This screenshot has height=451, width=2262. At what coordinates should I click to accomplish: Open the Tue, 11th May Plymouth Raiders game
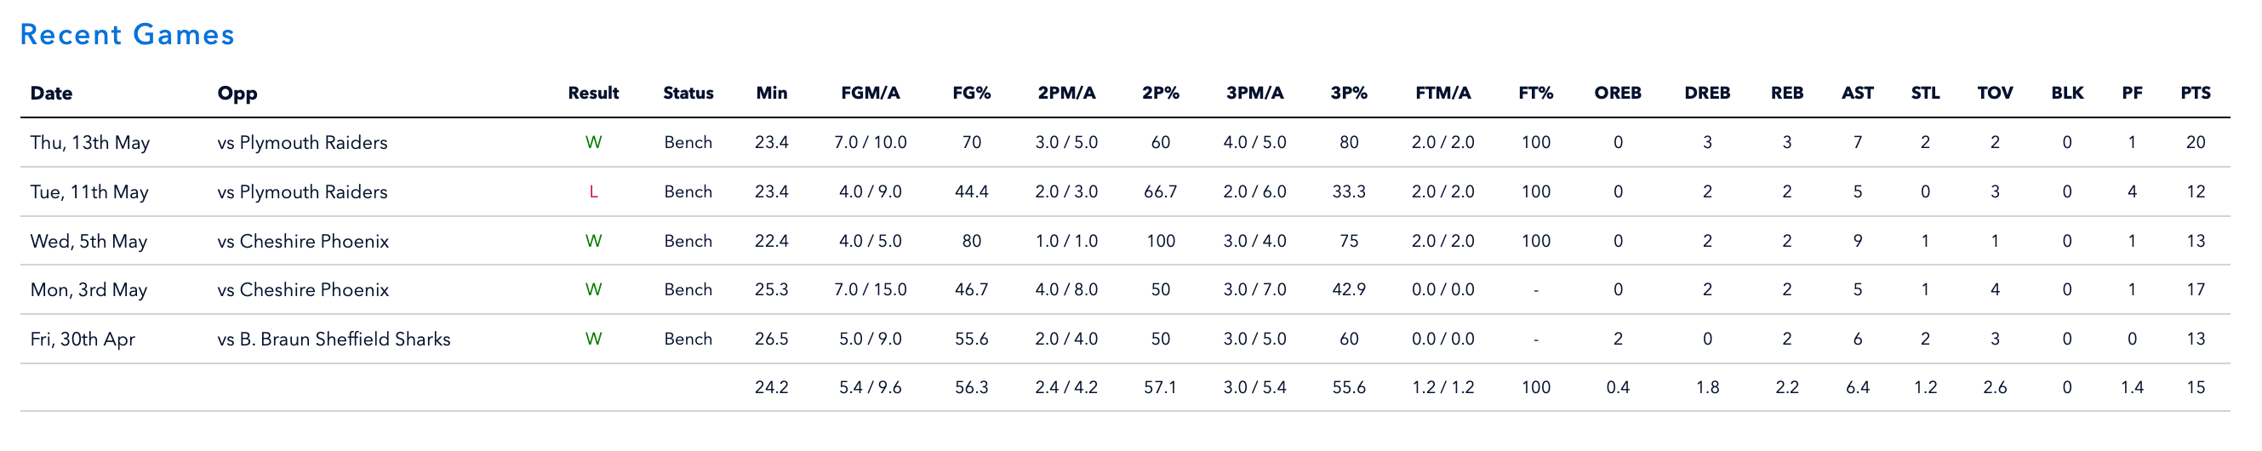click(x=1125, y=191)
